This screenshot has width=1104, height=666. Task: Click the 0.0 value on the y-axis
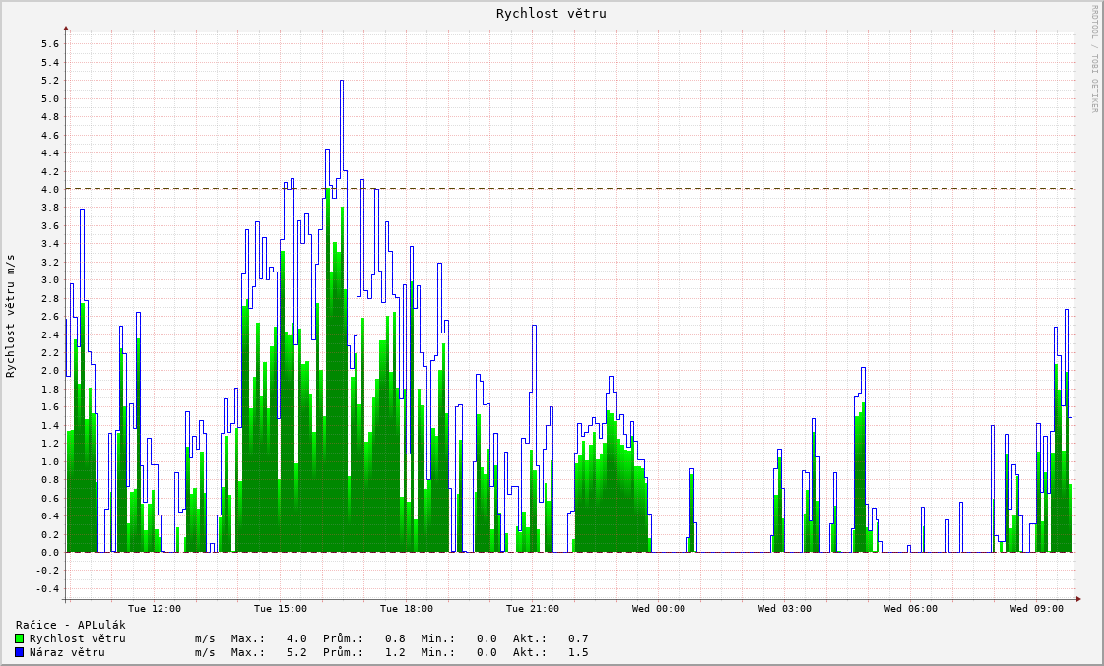[x=50, y=553]
